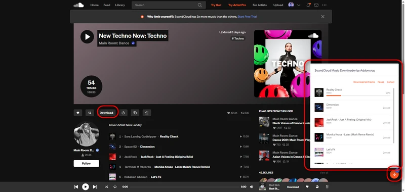Like the current track in the player bar

[x=307, y=187]
